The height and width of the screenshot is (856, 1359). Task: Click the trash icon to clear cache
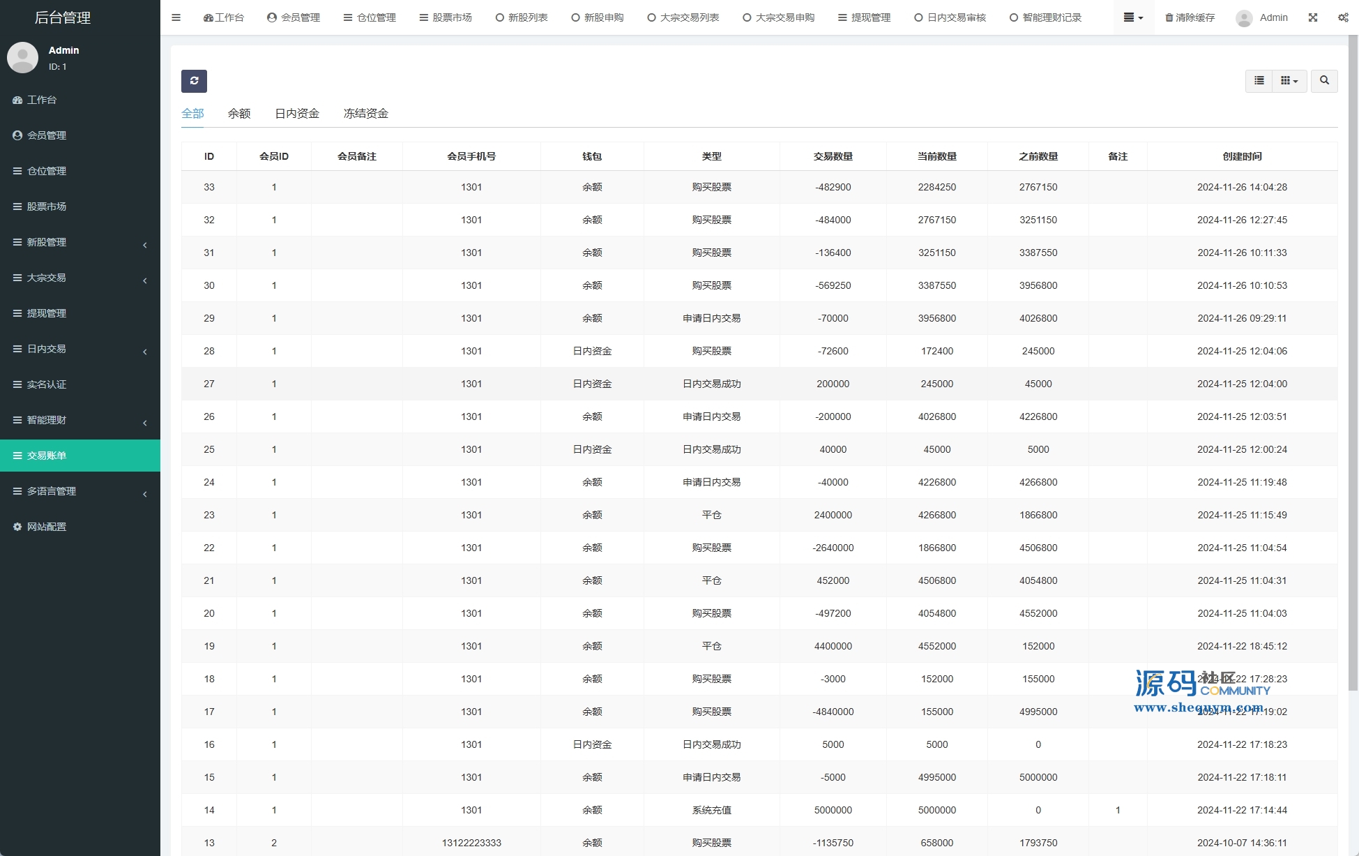tap(1169, 17)
